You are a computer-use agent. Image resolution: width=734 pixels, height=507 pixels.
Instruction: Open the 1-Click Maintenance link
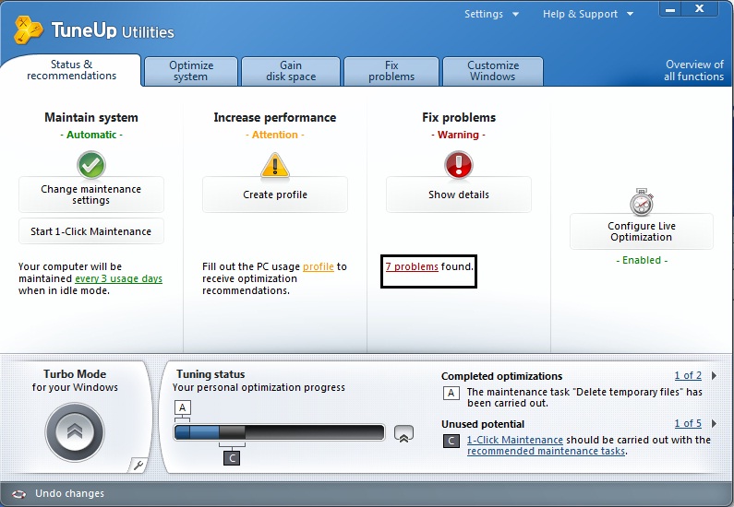(x=515, y=440)
